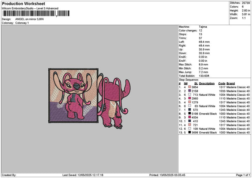Click stop 12 white swatch beside 109
Viewport: 252px width, 178px height.
pos(190,128)
